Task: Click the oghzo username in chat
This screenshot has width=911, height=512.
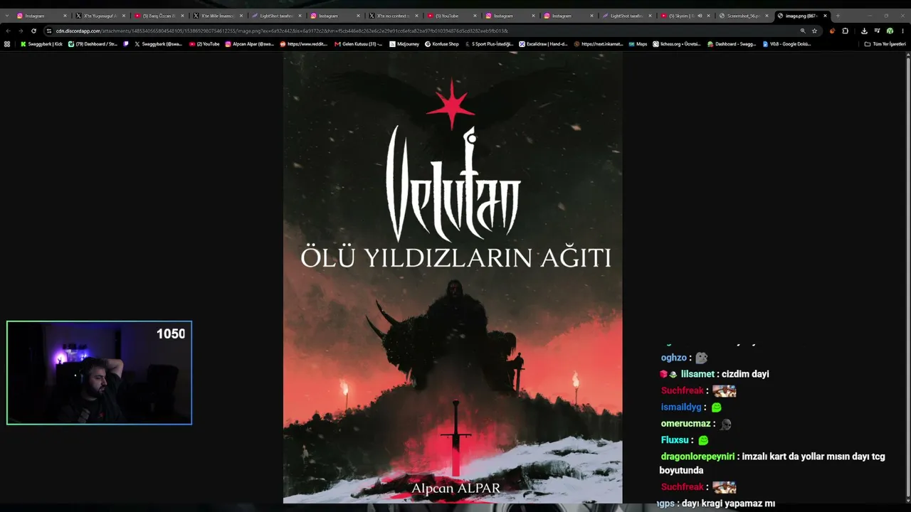Action: pos(673,358)
